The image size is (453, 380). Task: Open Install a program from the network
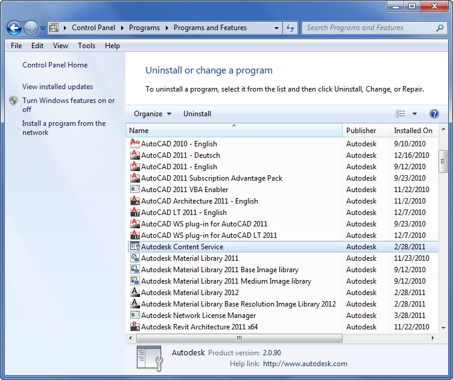(64, 128)
